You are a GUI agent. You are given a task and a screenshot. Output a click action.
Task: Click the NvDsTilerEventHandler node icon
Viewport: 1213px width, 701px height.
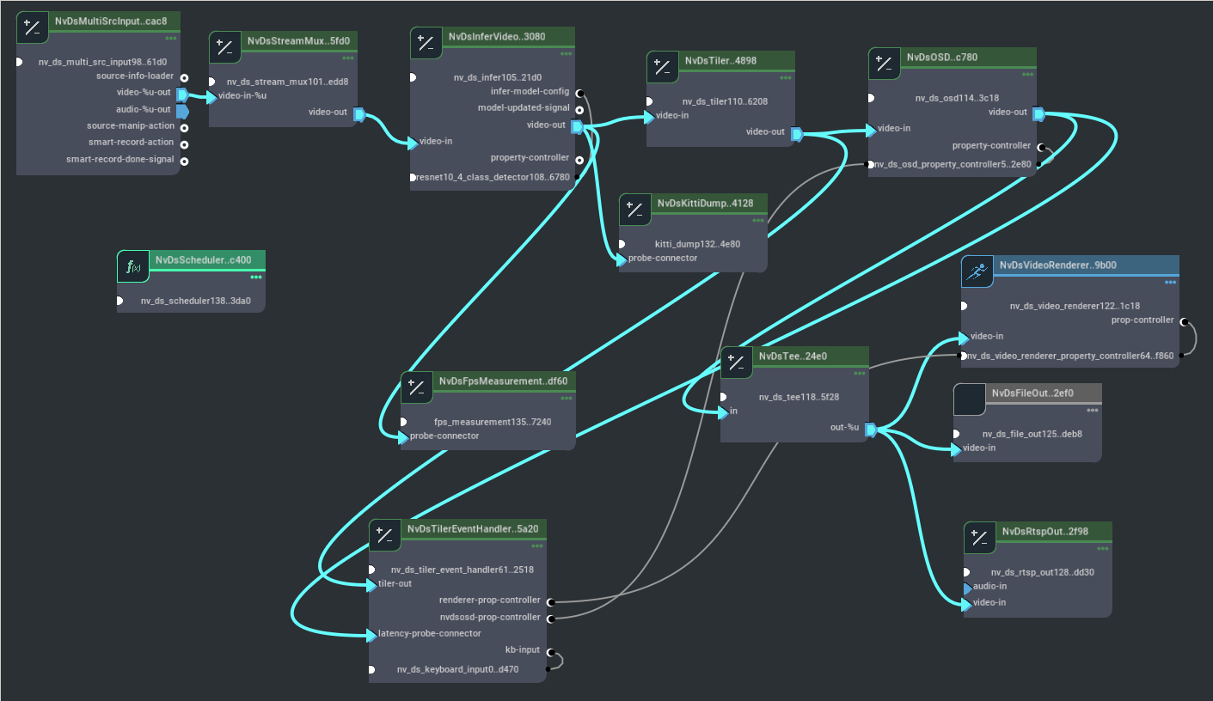coord(384,535)
